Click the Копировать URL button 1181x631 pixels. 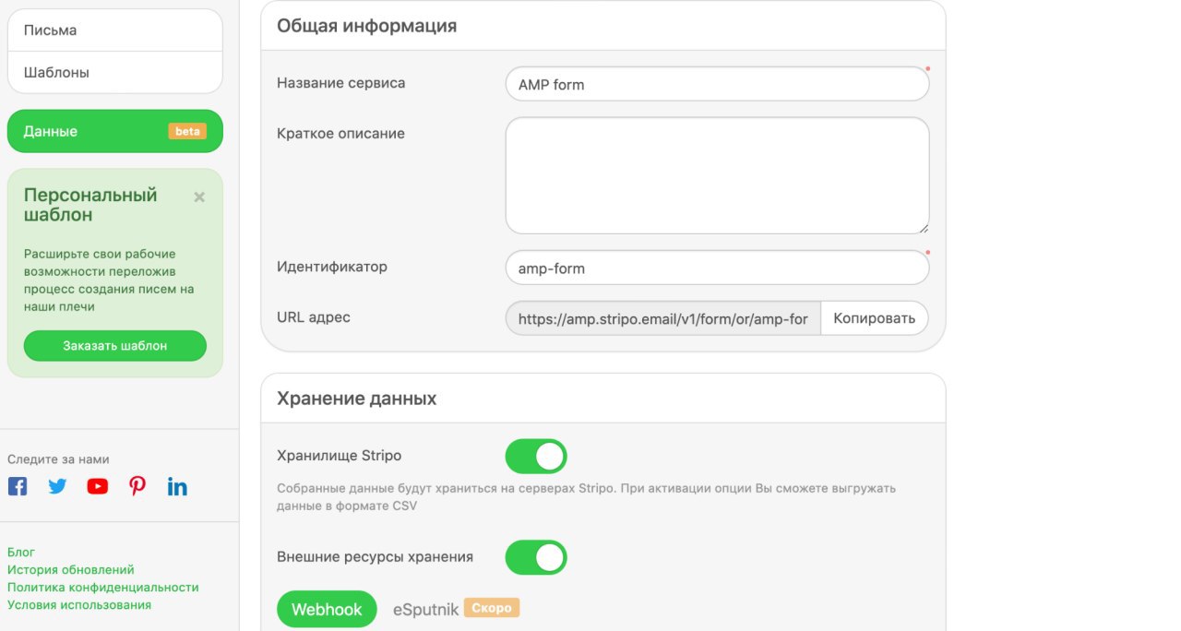tap(874, 318)
